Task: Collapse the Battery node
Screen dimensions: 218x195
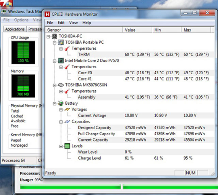Action: [x=54, y=104]
